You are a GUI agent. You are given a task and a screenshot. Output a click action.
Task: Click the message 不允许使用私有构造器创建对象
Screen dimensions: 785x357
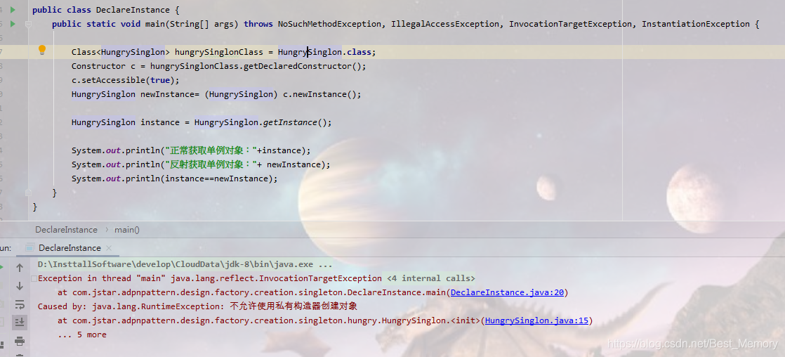click(293, 306)
